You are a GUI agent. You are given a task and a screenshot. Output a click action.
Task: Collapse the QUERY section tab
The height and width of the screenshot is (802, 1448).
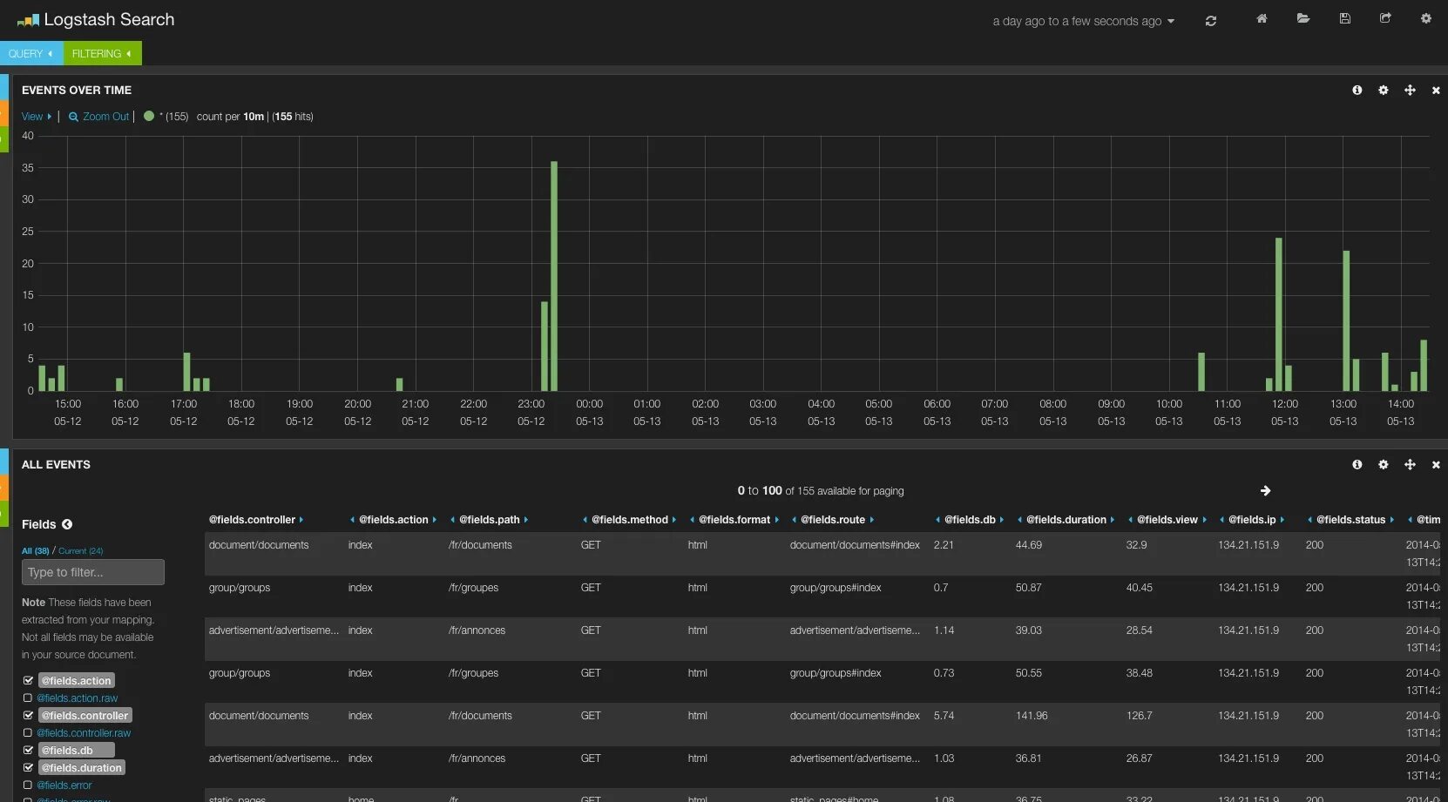[30, 53]
